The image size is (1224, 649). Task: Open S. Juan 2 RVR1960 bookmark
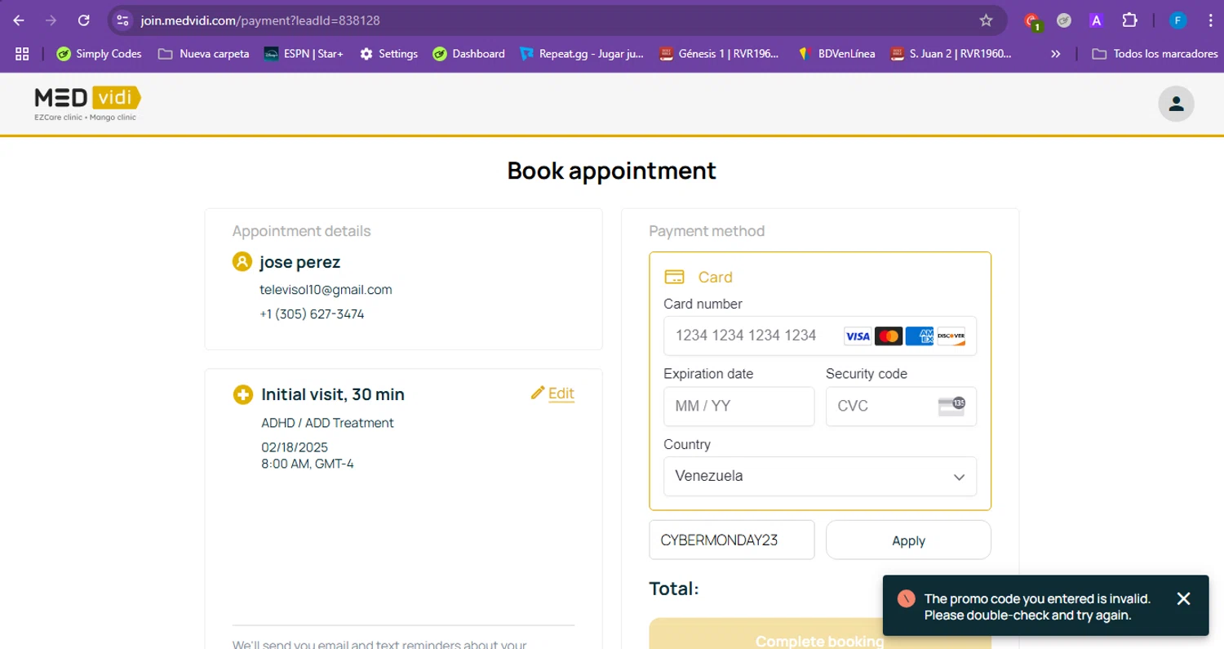click(951, 54)
